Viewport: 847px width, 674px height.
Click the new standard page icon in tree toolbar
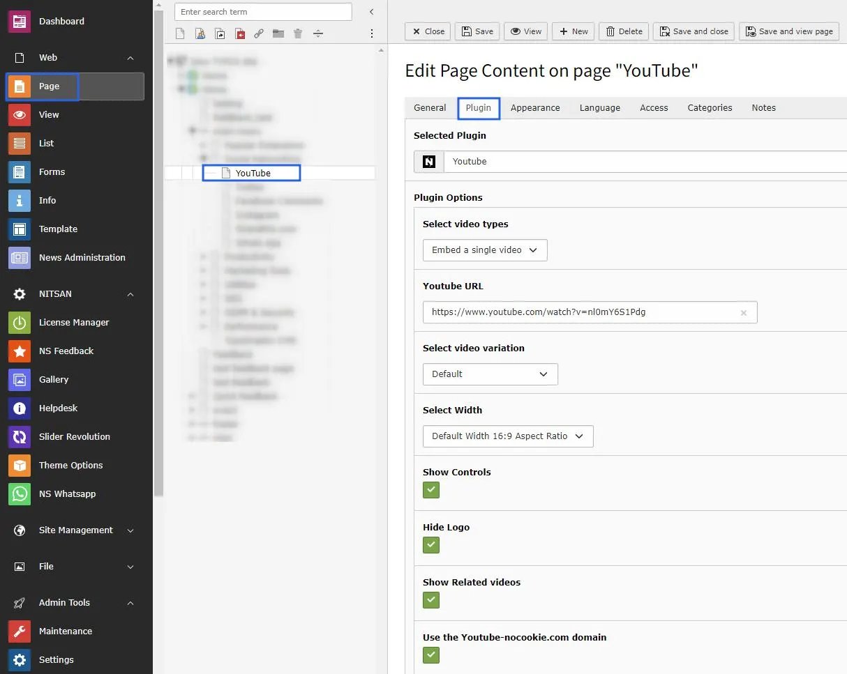point(180,33)
